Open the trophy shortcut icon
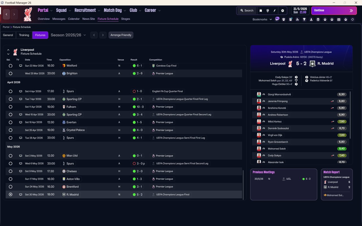 tap(304, 19)
